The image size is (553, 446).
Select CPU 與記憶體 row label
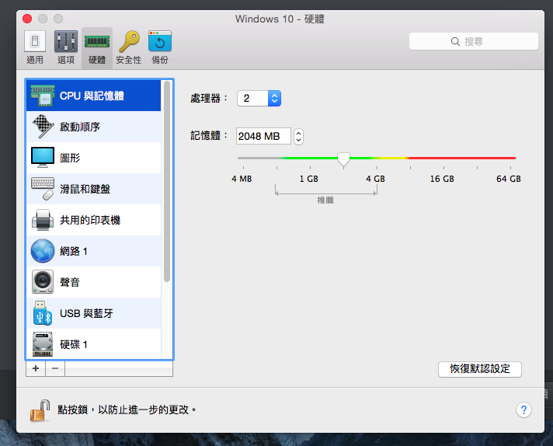92,96
